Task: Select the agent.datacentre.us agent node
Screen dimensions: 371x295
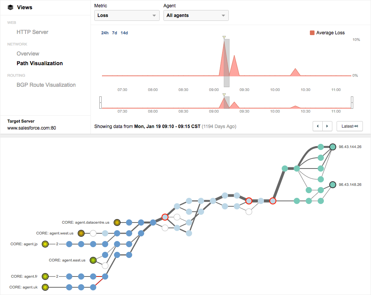Action: (x=117, y=223)
